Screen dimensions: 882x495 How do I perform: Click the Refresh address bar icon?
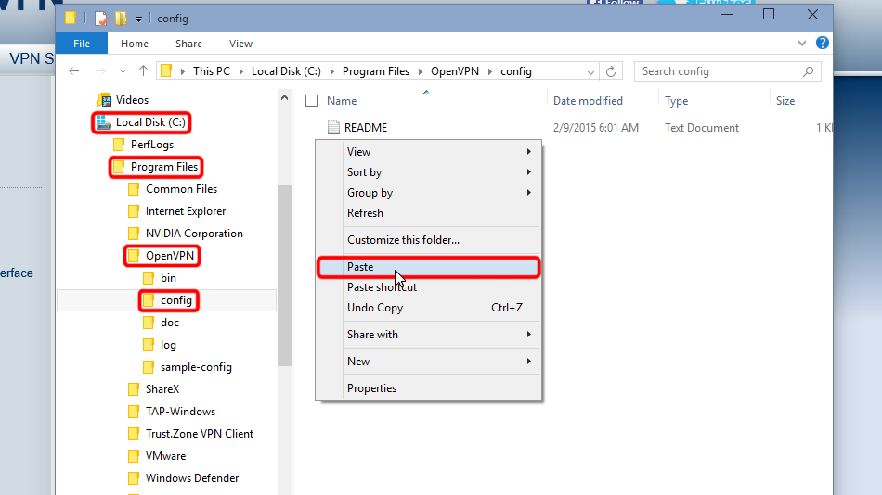[611, 71]
